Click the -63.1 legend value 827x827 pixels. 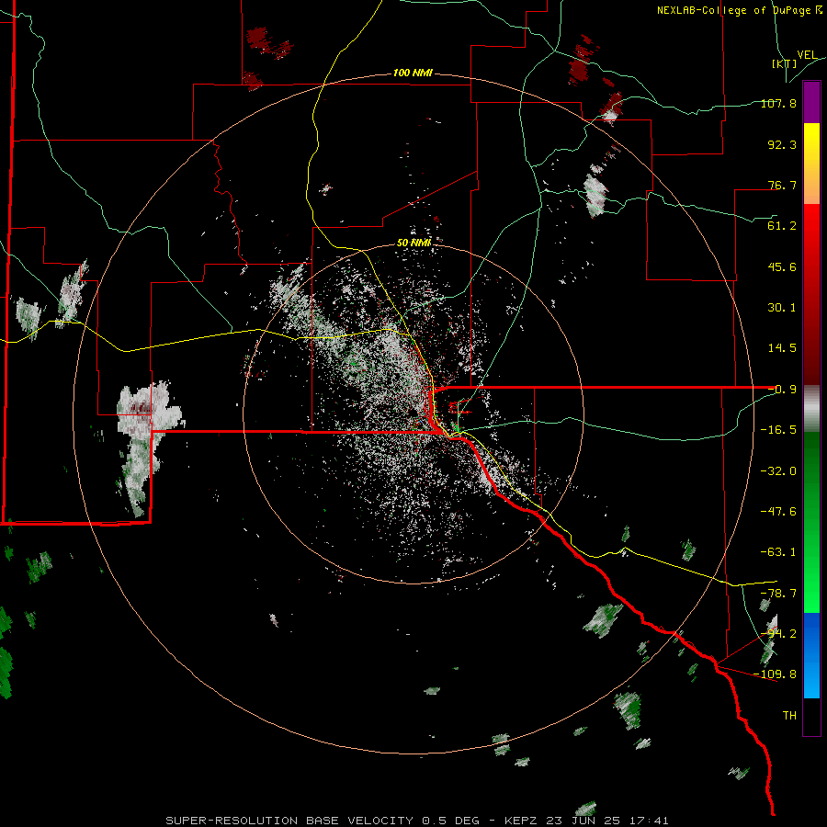point(778,552)
